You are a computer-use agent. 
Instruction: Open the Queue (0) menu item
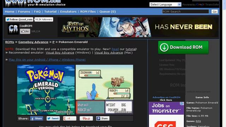[x=107, y=12]
